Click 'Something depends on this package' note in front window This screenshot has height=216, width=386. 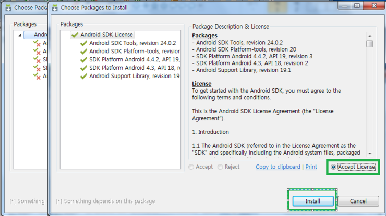click(x=105, y=201)
